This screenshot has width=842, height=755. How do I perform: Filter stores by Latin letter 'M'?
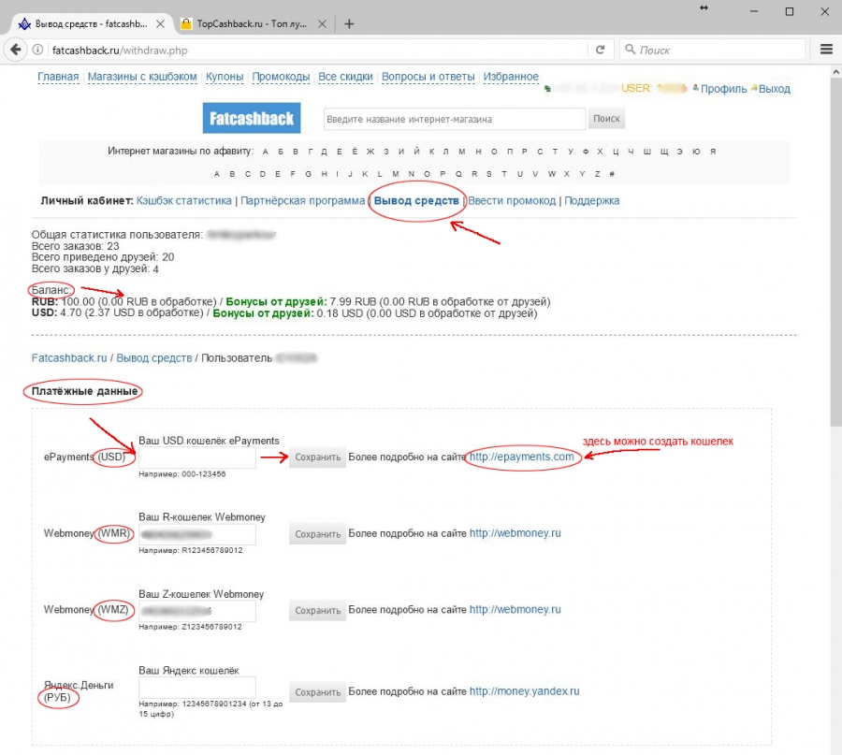[x=395, y=174]
